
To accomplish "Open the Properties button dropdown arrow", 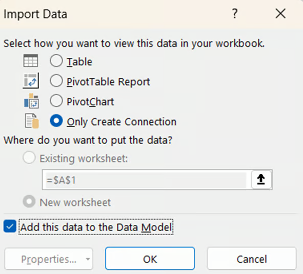I will coord(88,259).
